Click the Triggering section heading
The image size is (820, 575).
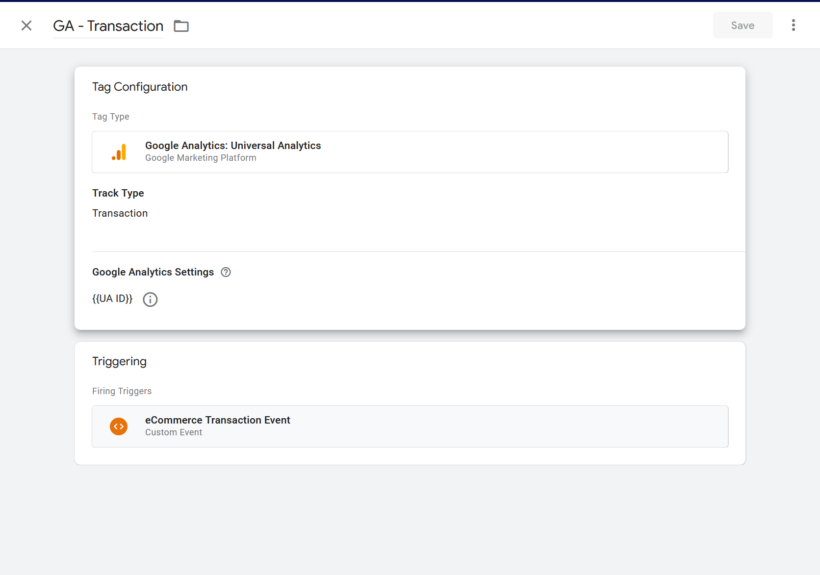point(119,361)
